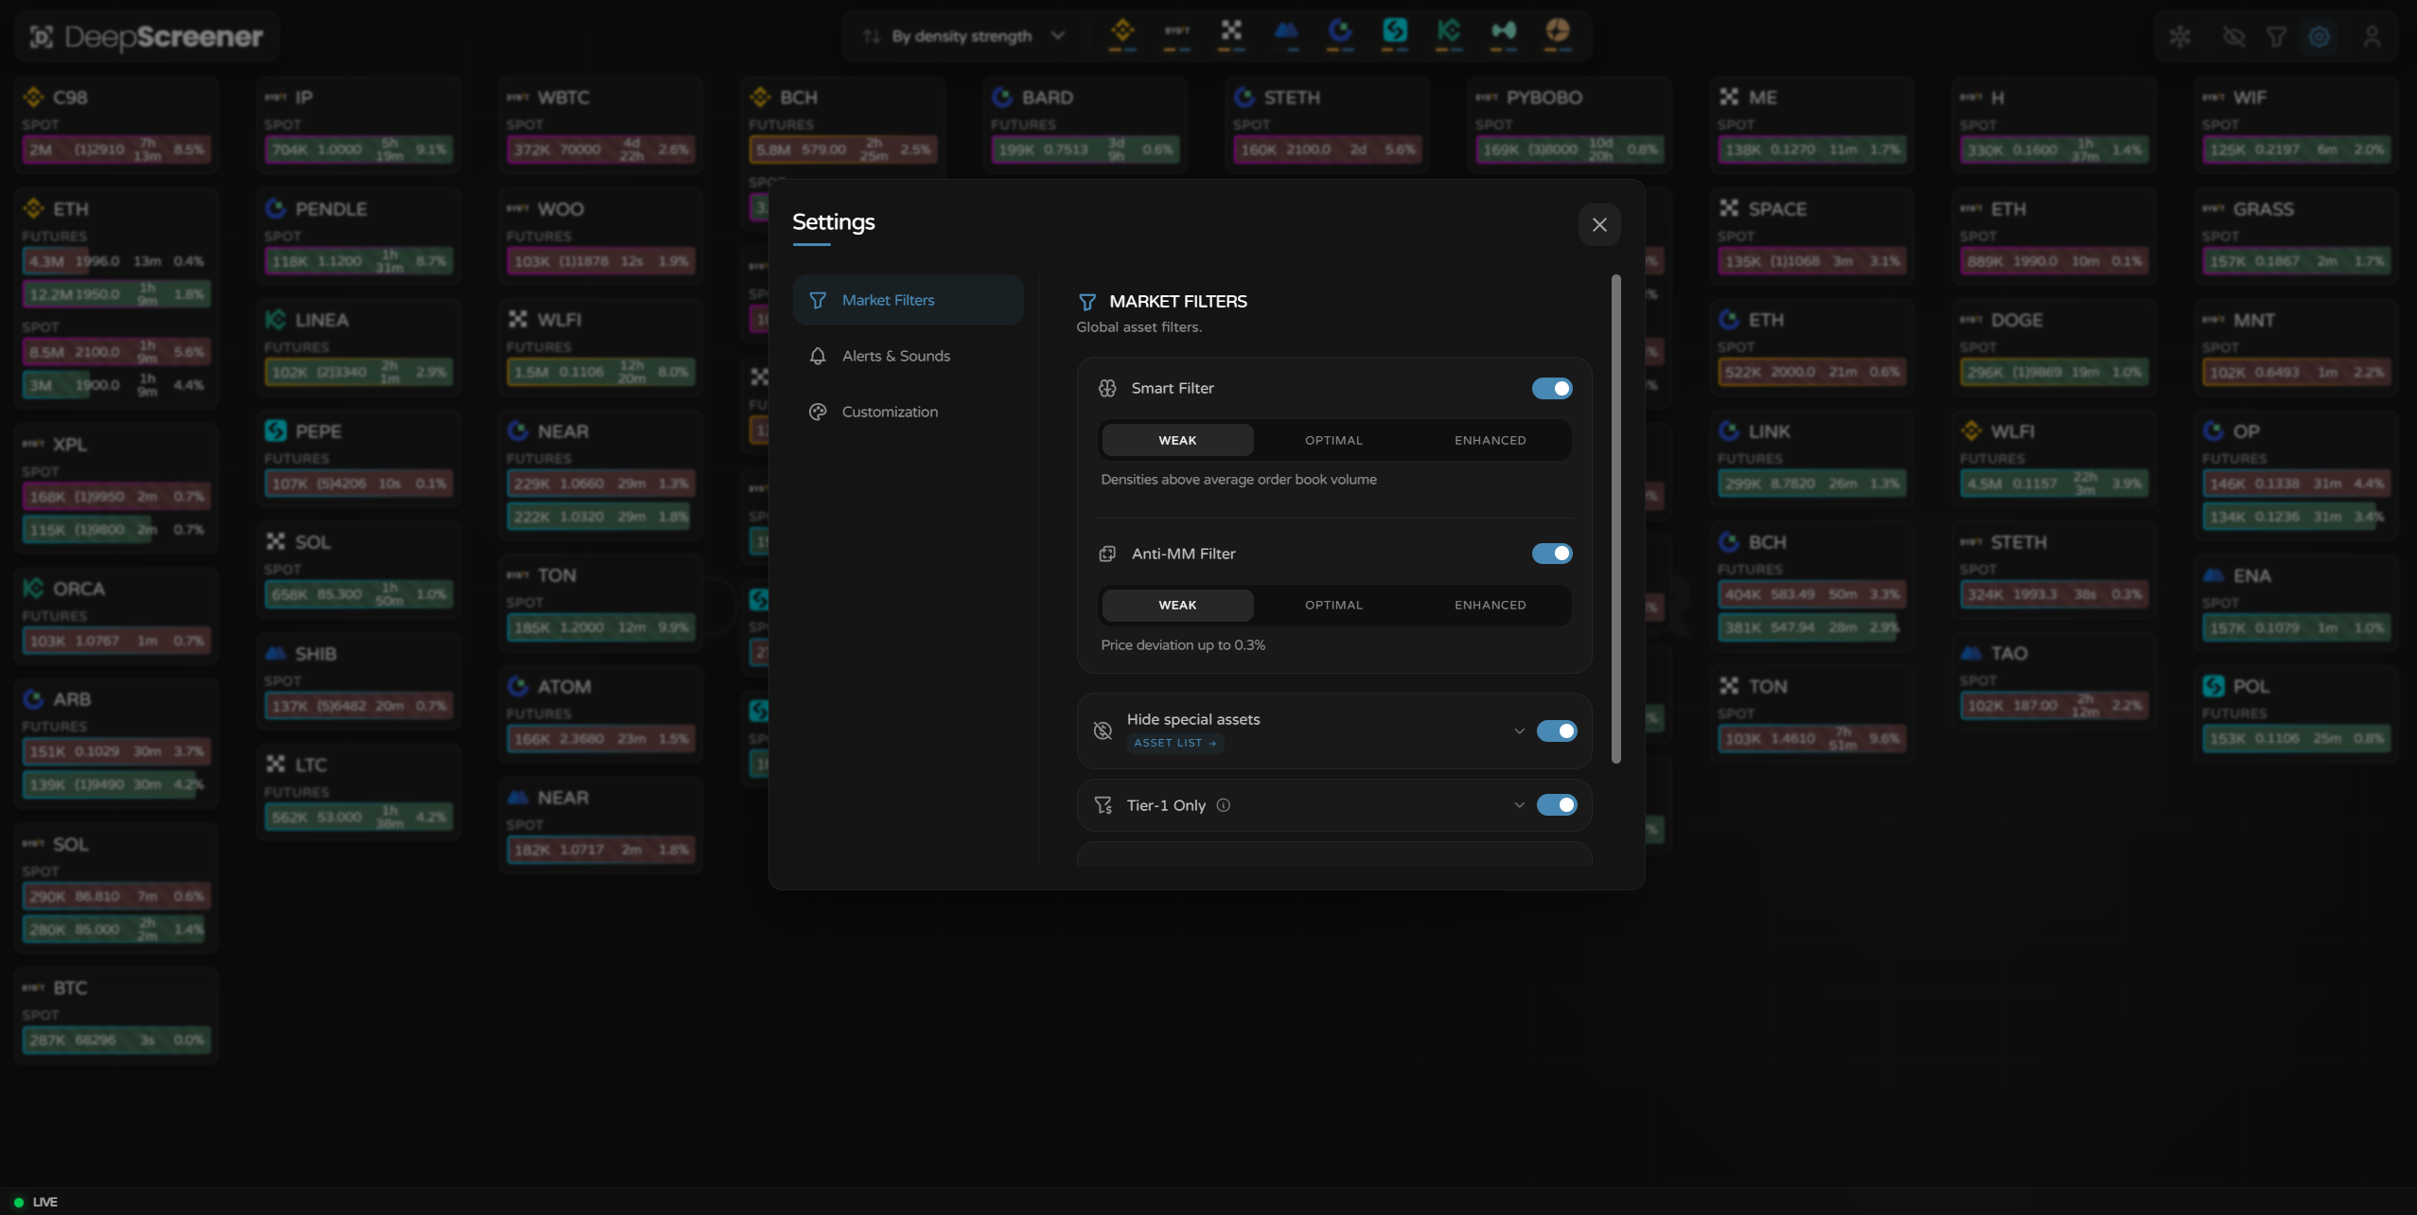This screenshot has height=1215, width=2417.
Task: Toggle the KuCoin exchange icon
Action: (x=1448, y=35)
